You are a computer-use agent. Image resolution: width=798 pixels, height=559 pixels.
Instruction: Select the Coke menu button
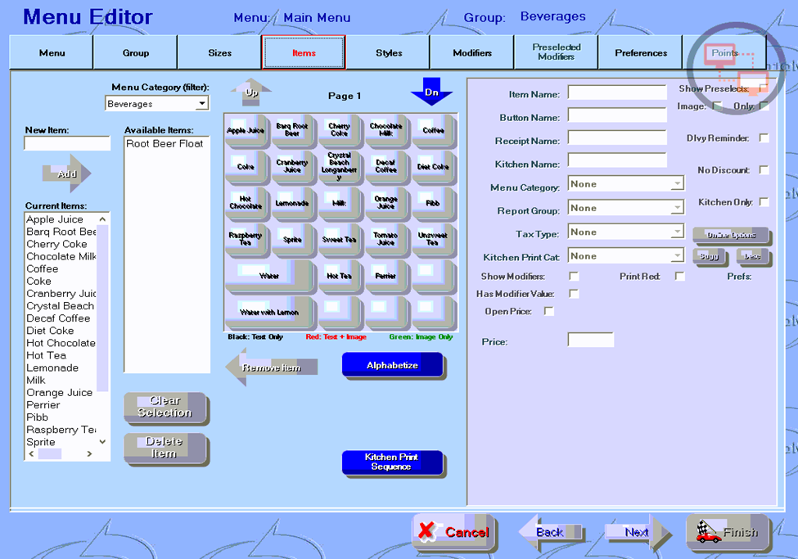pos(246,166)
